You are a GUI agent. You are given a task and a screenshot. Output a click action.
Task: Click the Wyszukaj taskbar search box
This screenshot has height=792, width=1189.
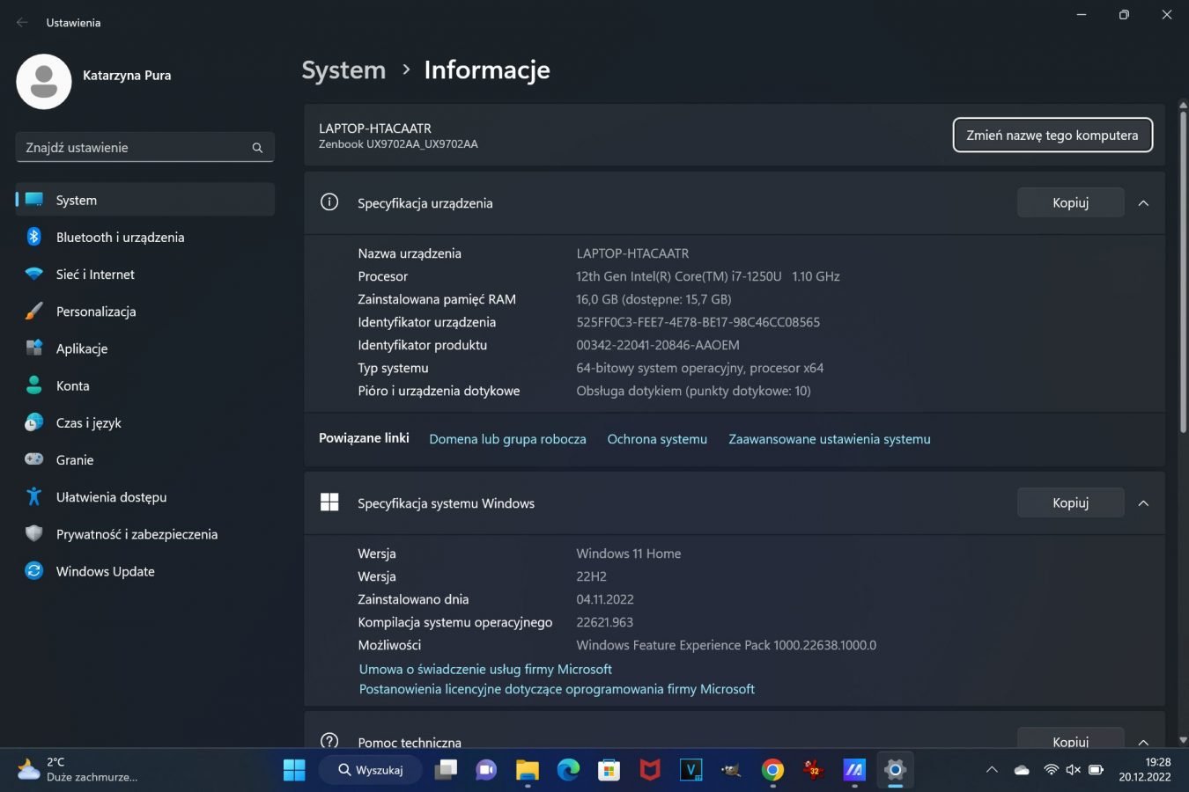click(x=370, y=770)
